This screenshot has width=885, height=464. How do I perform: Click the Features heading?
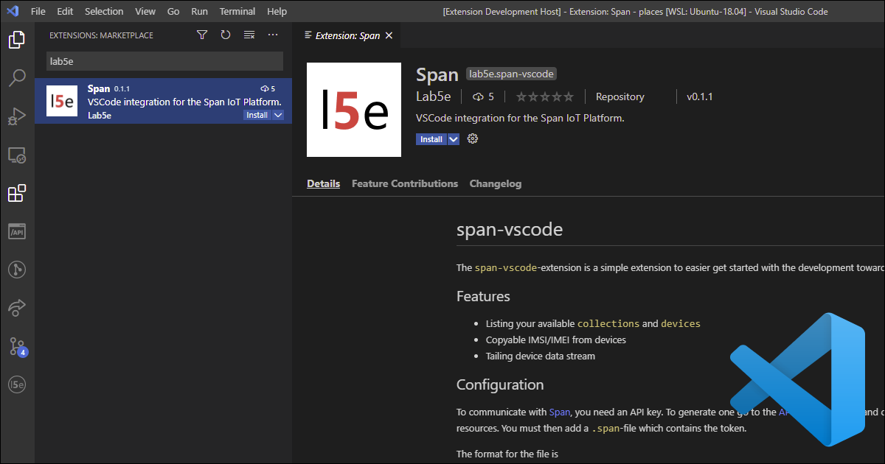pos(483,296)
